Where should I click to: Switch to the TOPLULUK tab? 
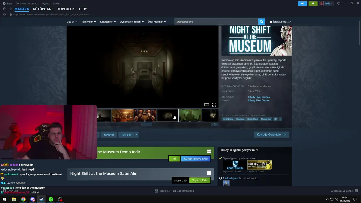(x=66, y=9)
